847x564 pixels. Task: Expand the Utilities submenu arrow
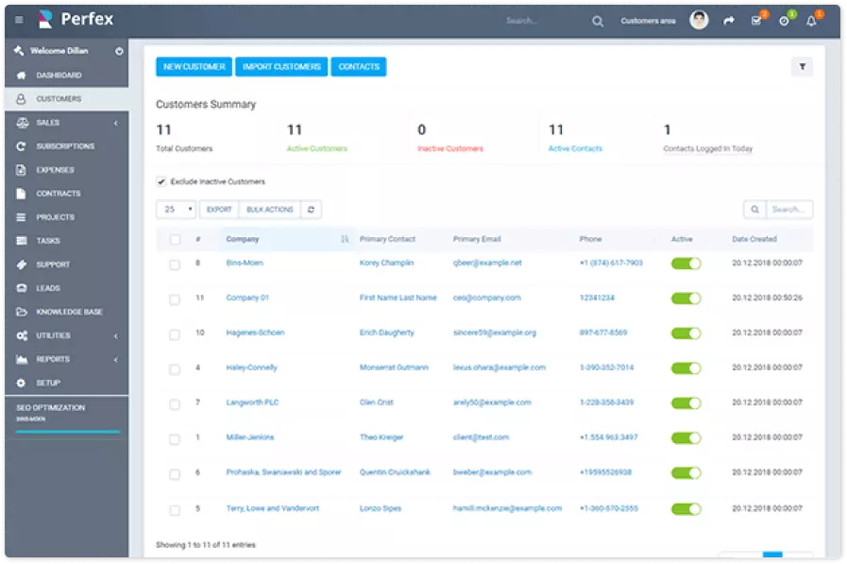115,336
